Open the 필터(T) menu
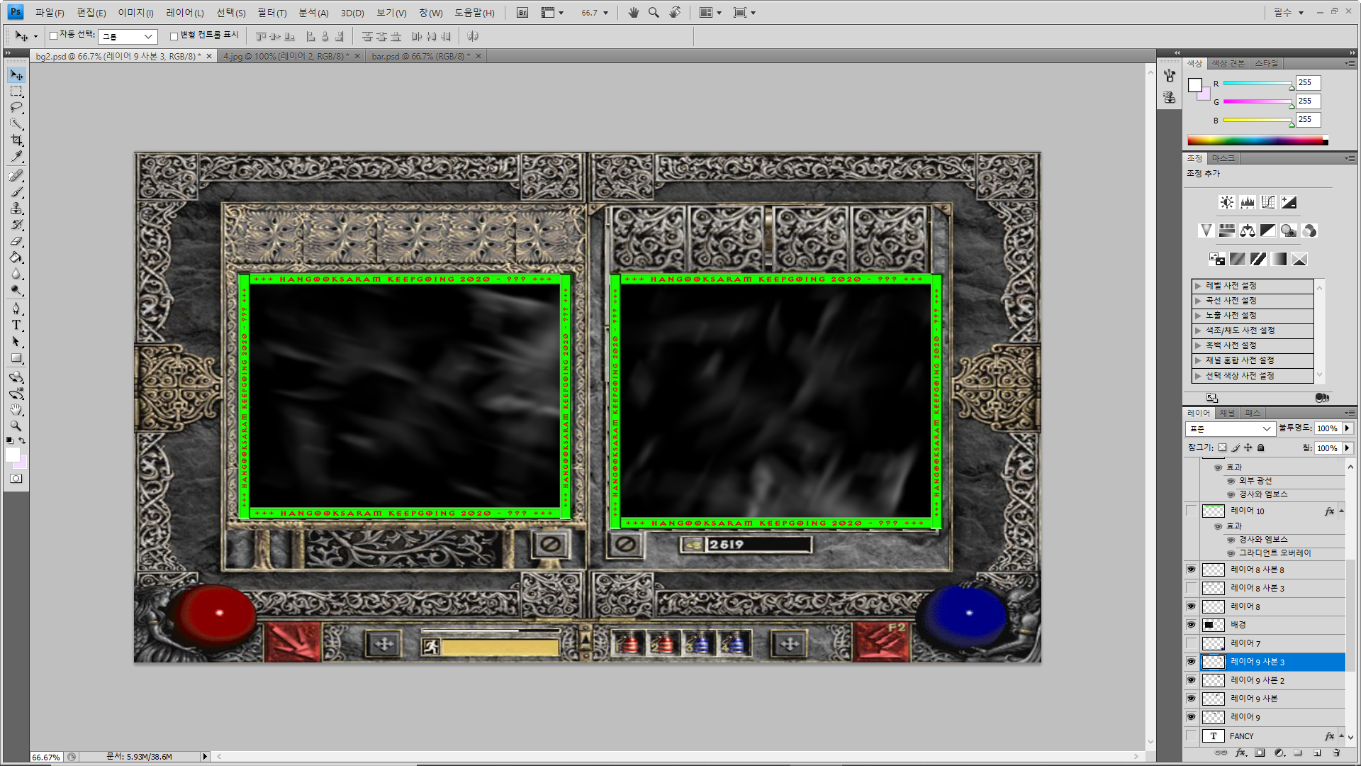Image resolution: width=1361 pixels, height=766 pixels. point(271,13)
